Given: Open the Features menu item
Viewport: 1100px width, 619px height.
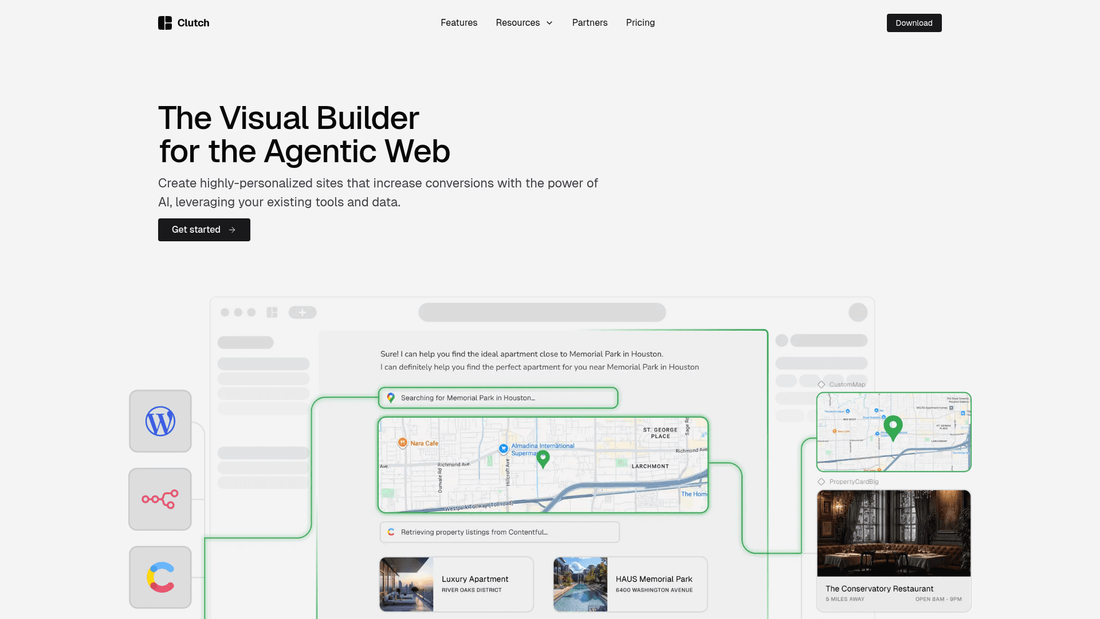Looking at the screenshot, I should point(459,23).
